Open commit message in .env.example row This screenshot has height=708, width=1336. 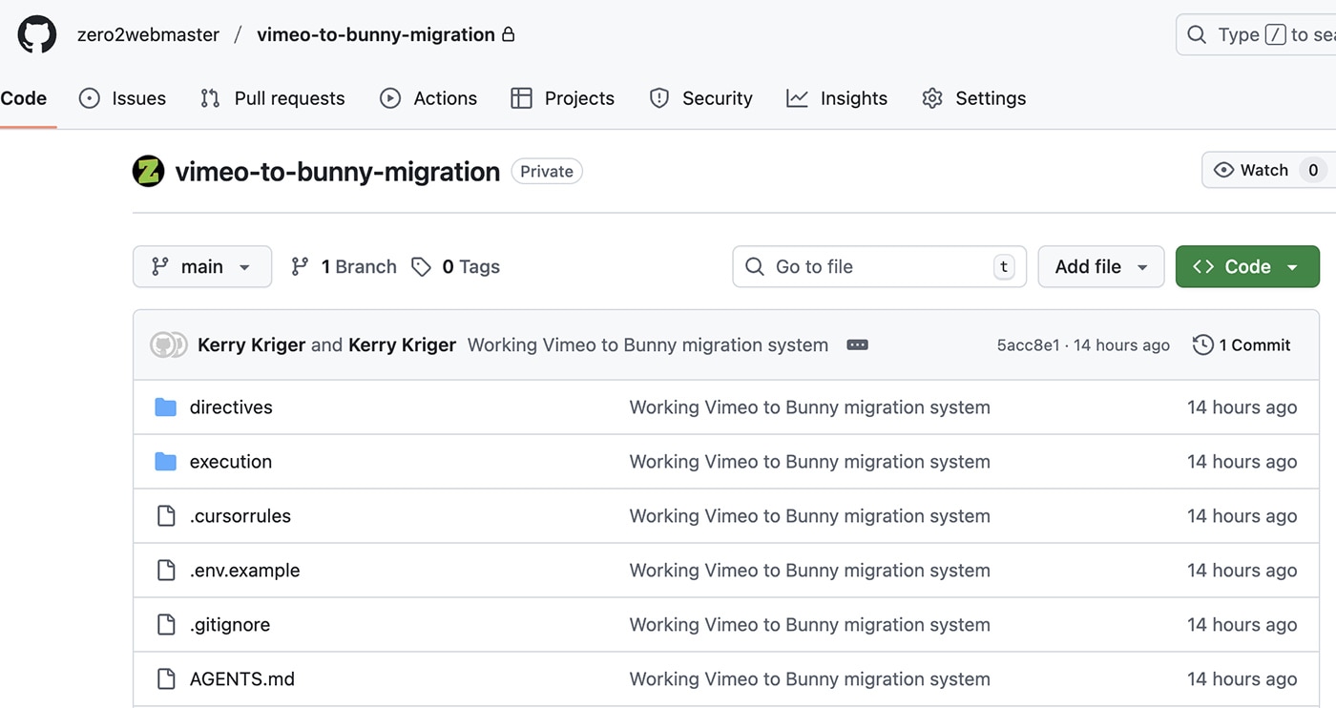point(810,571)
